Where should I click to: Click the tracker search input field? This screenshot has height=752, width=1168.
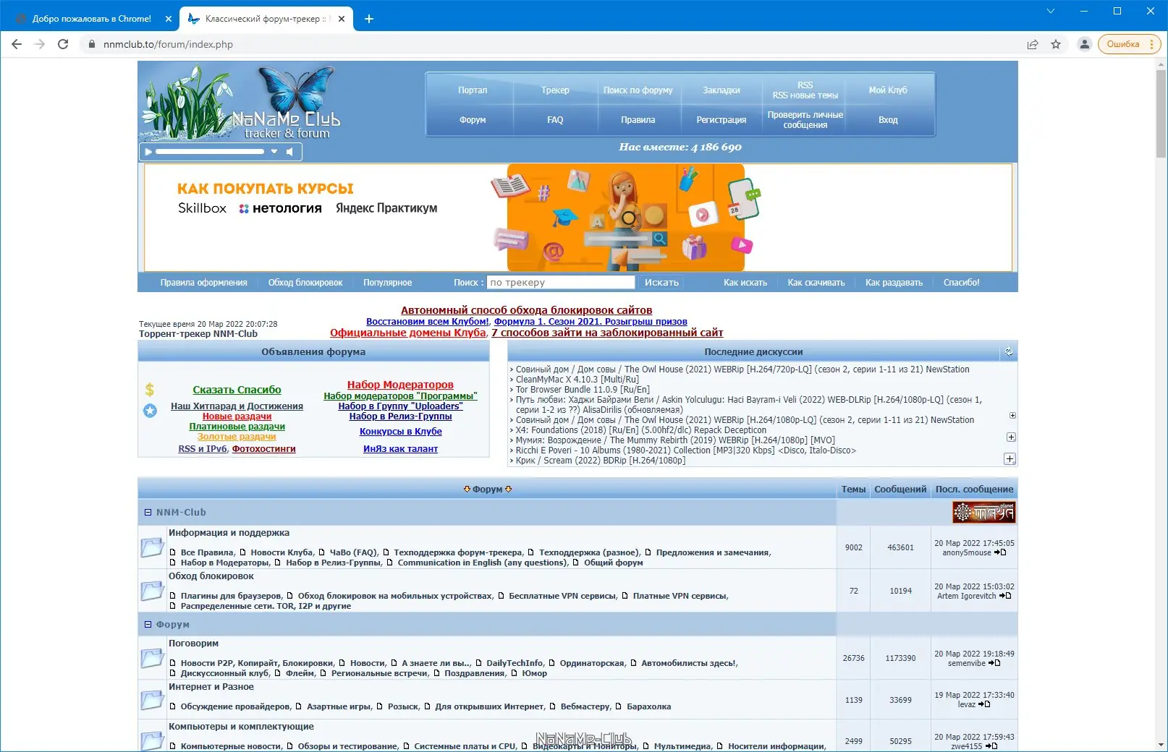[561, 283]
